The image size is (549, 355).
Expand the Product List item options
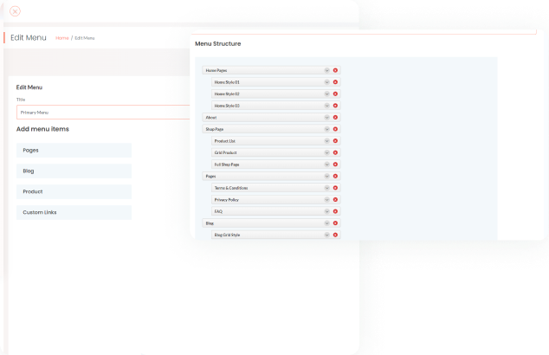(x=326, y=141)
